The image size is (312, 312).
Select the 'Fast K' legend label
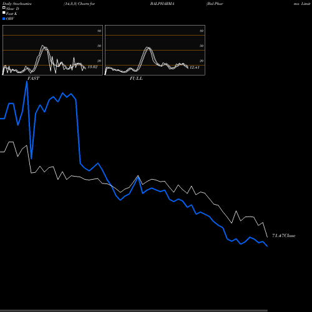[12, 14]
